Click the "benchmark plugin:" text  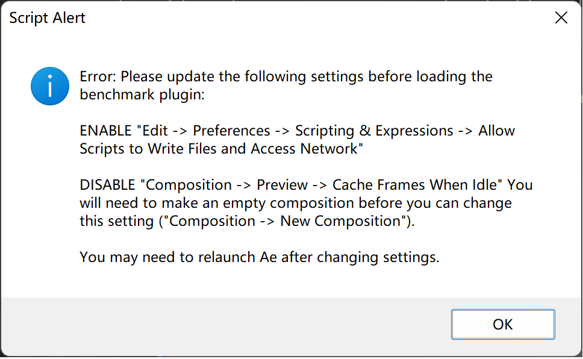tap(142, 95)
